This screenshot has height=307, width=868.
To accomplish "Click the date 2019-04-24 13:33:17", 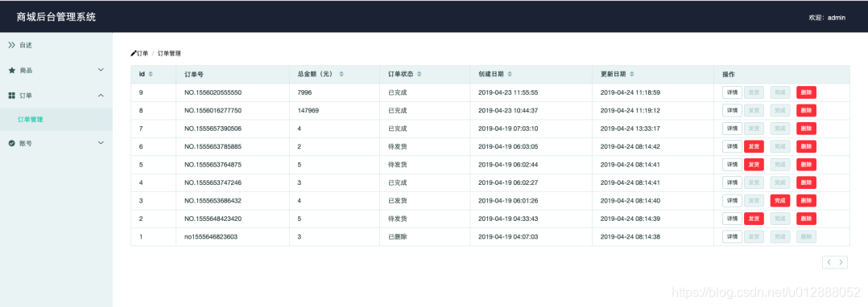I will coord(630,129).
